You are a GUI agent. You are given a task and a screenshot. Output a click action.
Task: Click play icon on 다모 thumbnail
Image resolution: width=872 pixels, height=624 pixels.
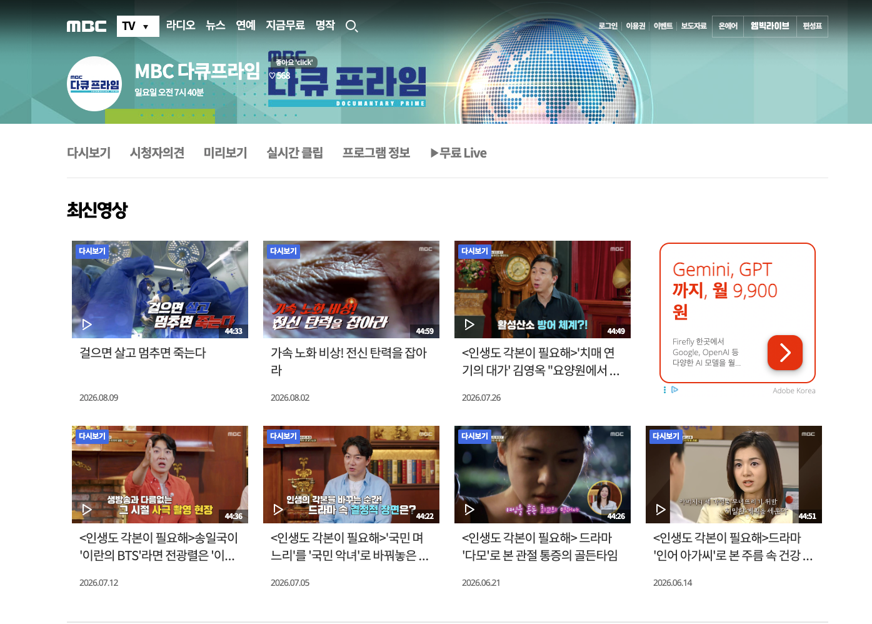(x=469, y=510)
